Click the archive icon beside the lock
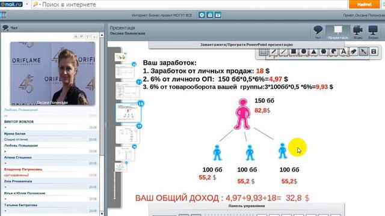The width and height of the screenshot is (385, 216). (x=218, y=15)
